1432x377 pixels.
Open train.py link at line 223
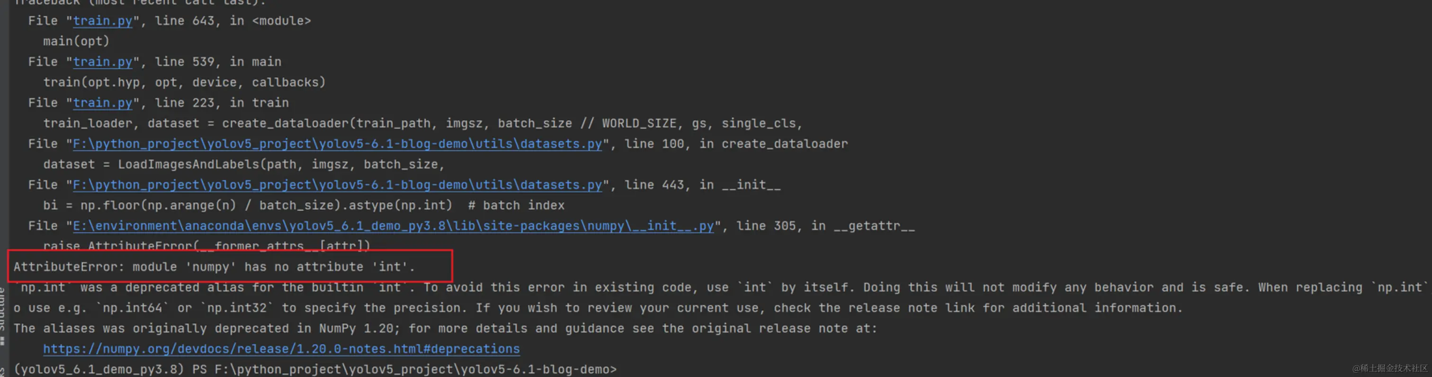click(102, 103)
